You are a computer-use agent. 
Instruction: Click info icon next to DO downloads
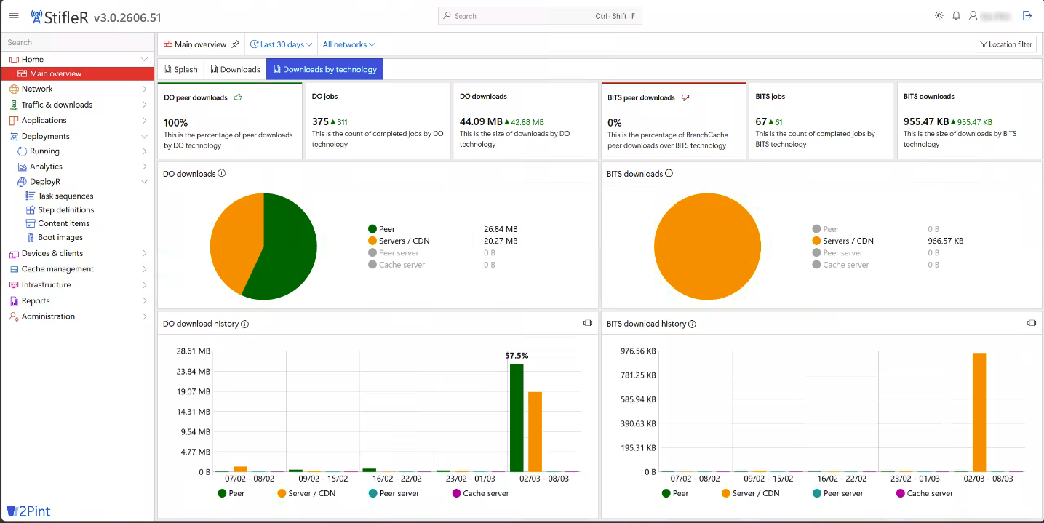click(222, 174)
